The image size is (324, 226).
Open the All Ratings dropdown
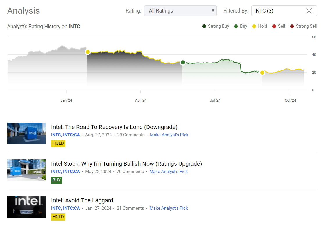pos(180,11)
